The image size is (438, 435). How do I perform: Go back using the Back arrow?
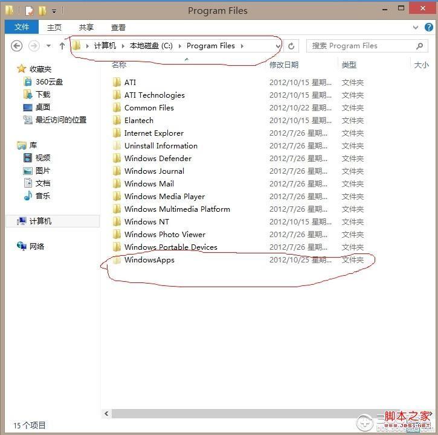tap(16, 46)
